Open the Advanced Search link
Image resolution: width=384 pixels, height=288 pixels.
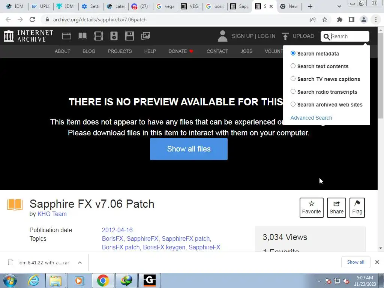tap(311, 118)
